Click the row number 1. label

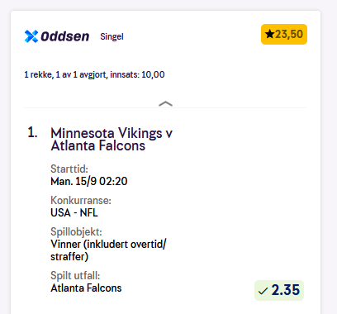pyautogui.click(x=32, y=133)
